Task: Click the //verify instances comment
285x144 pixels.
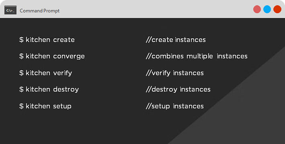Action: click(175, 73)
